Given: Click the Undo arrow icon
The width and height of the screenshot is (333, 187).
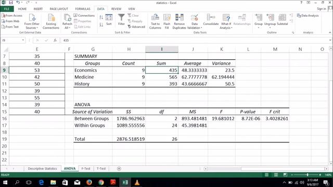Looking at the screenshot, I should pos(18,3).
